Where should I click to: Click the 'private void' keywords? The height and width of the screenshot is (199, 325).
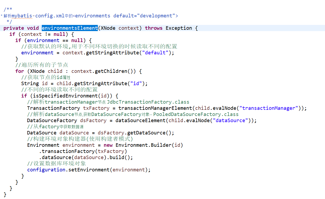pos(21,28)
